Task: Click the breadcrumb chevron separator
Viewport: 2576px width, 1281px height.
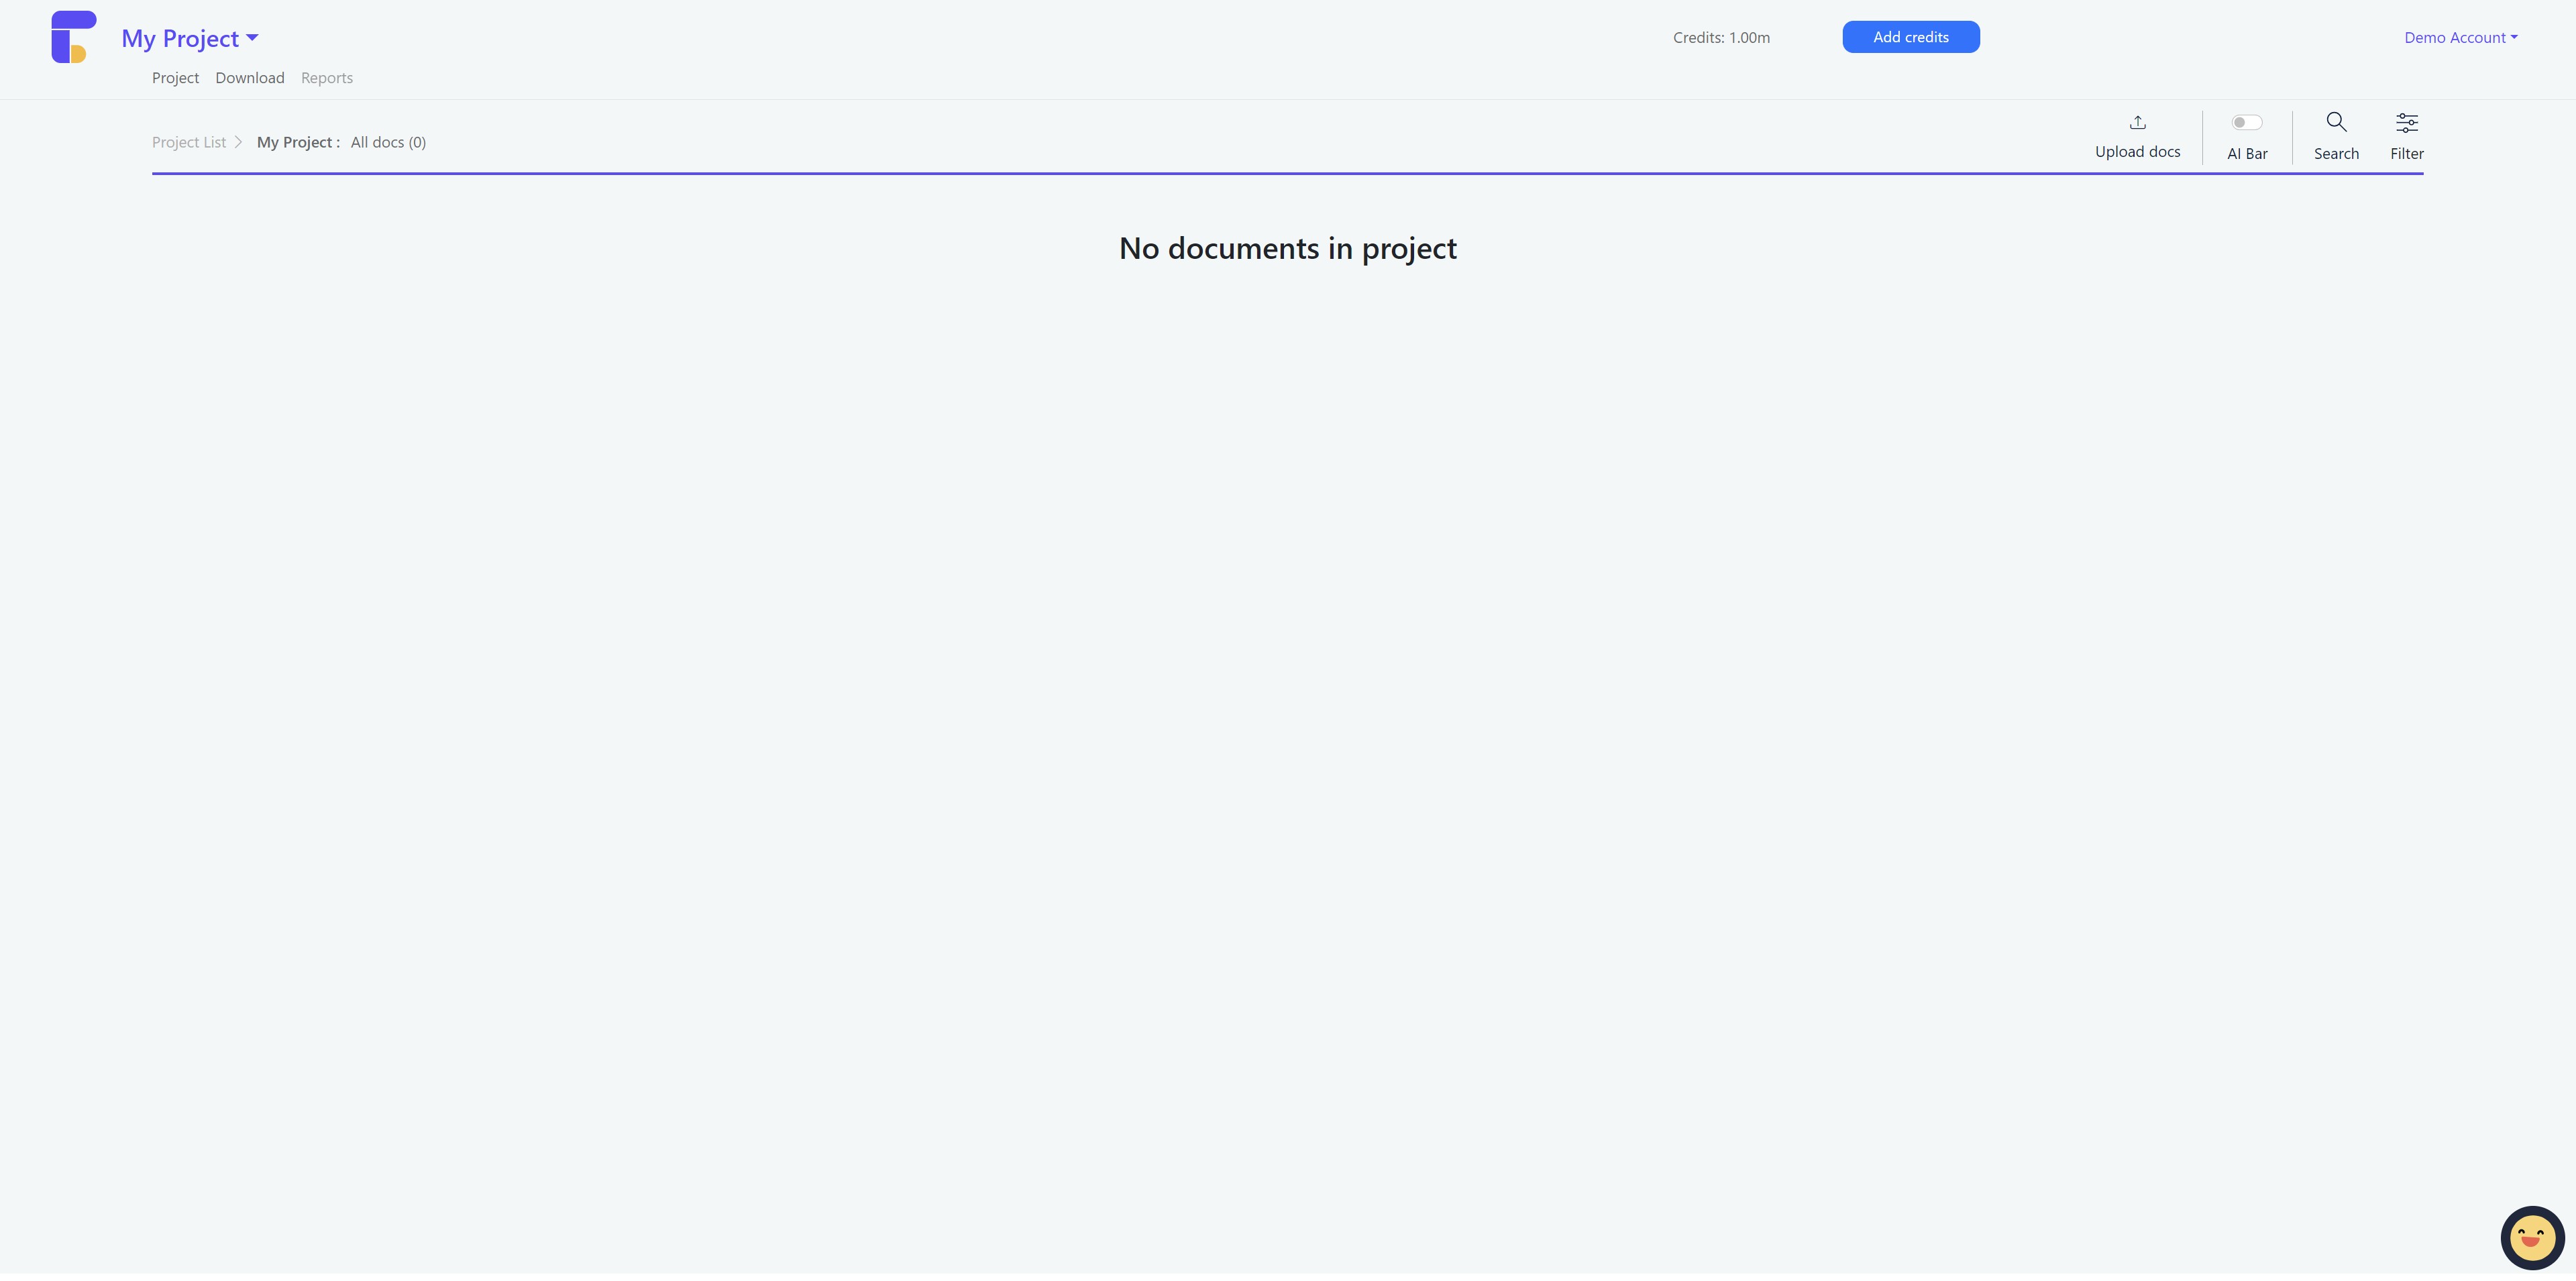Action: click(x=238, y=142)
